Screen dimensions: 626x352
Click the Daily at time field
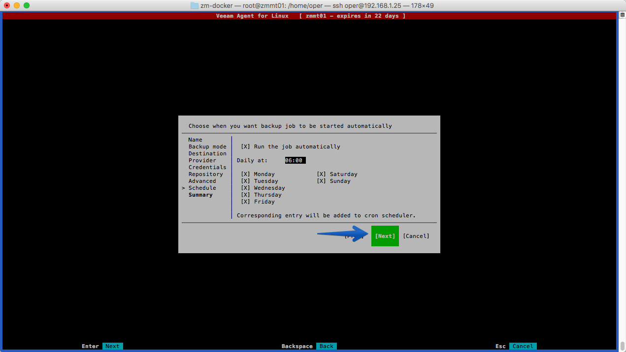pos(295,160)
